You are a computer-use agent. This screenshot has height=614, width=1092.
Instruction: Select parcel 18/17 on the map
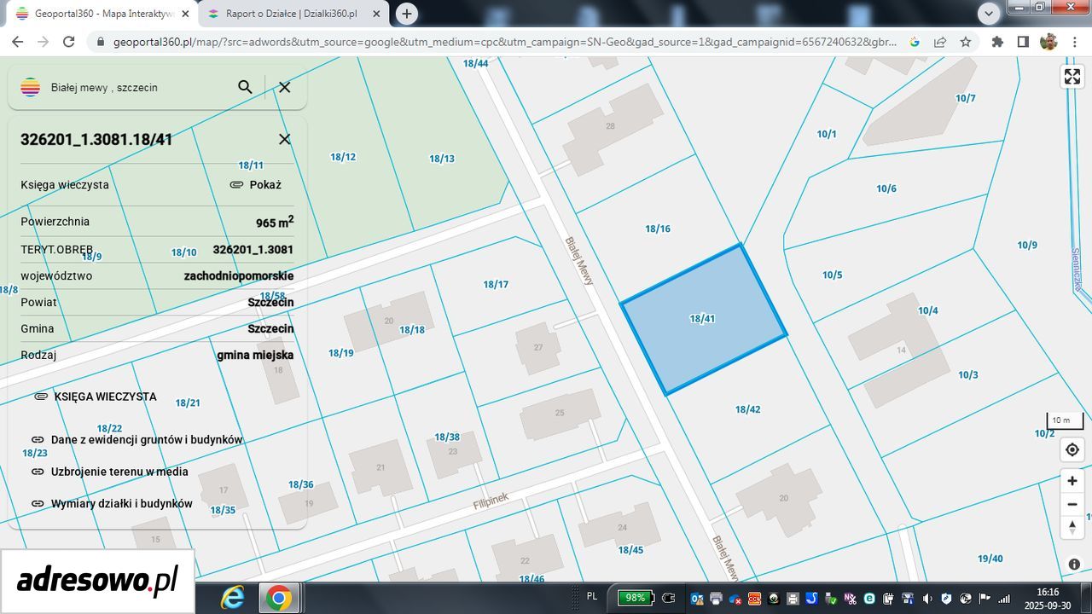pyautogui.click(x=496, y=284)
